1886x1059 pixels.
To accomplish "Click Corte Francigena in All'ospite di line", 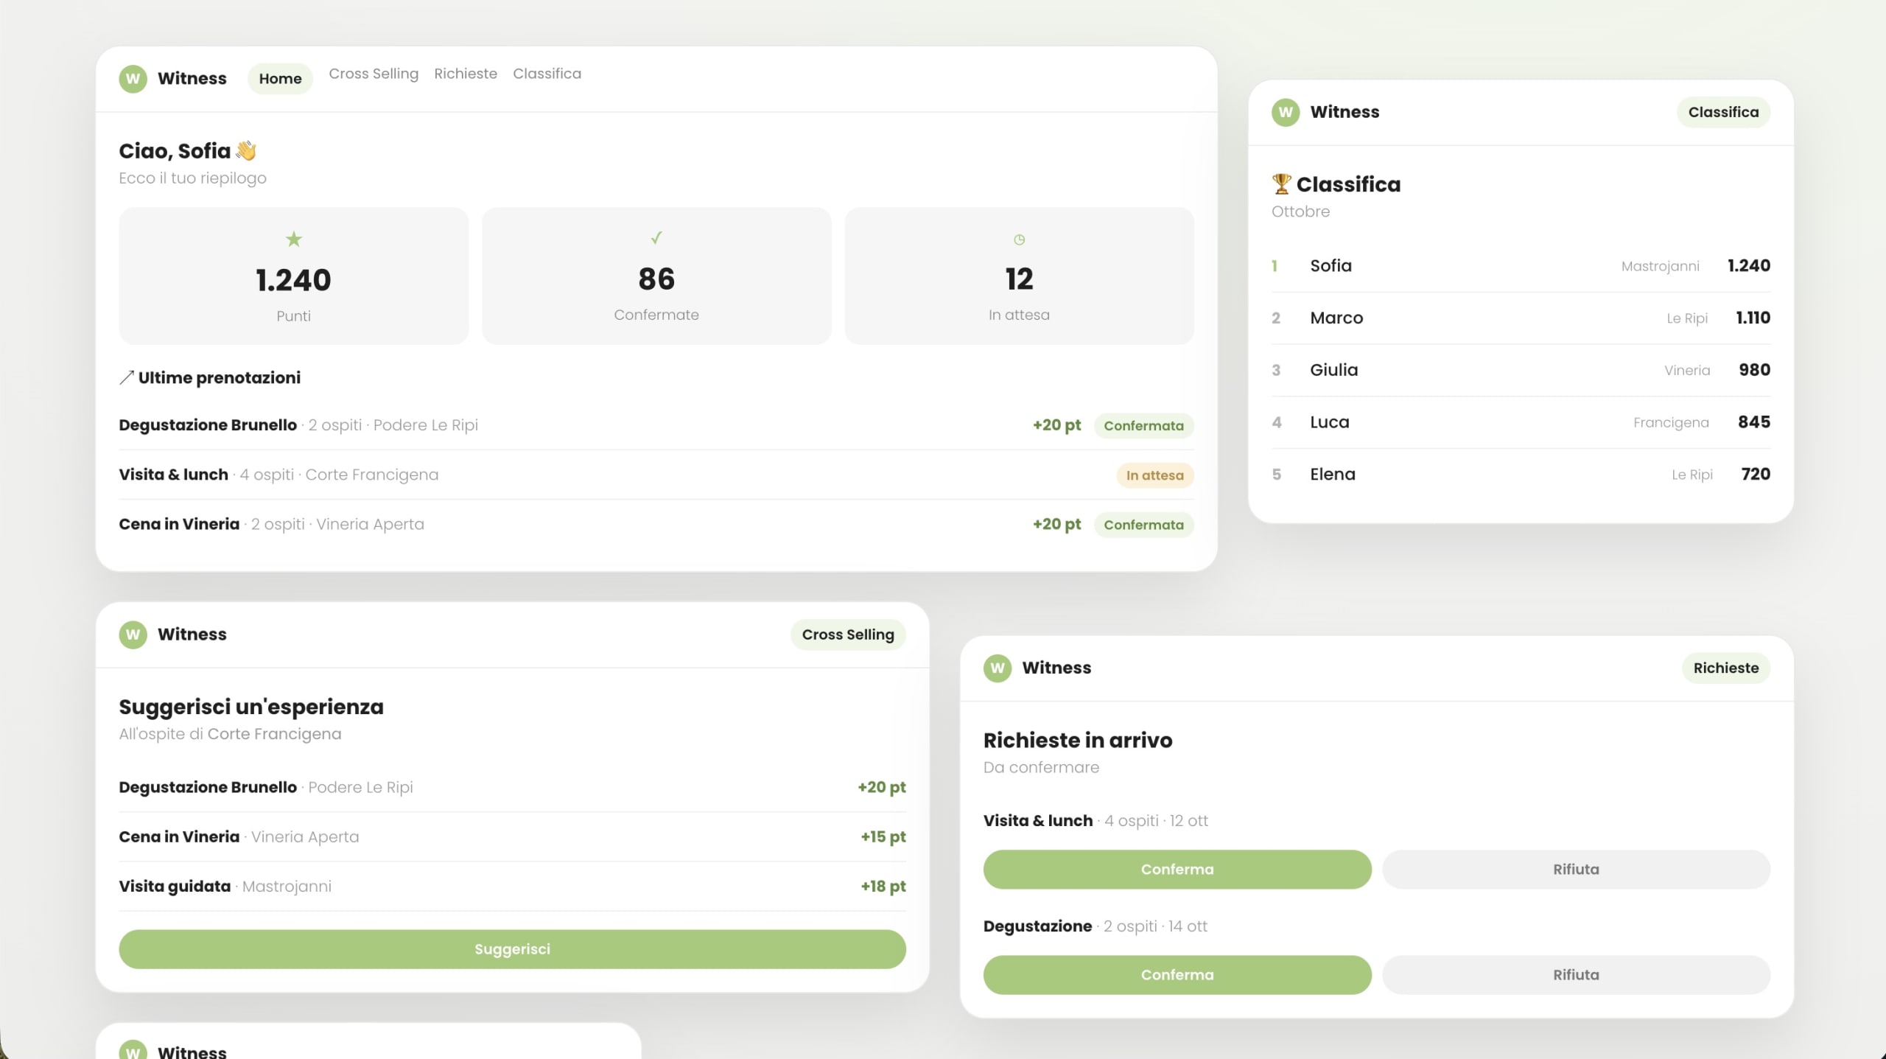I will (274, 734).
